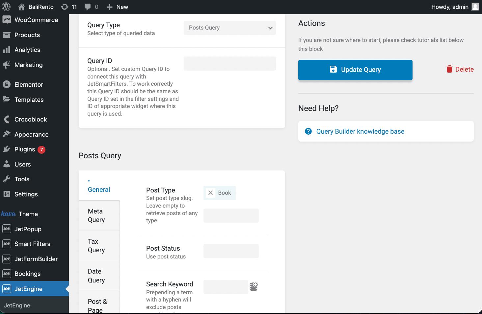Viewport: 482px width, 314px height.
Task: Open the BaliRento site home icon
Action: (x=21, y=7)
